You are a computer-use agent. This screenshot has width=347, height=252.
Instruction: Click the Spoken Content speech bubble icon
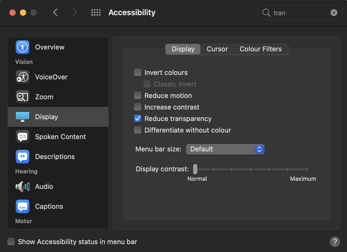point(23,137)
